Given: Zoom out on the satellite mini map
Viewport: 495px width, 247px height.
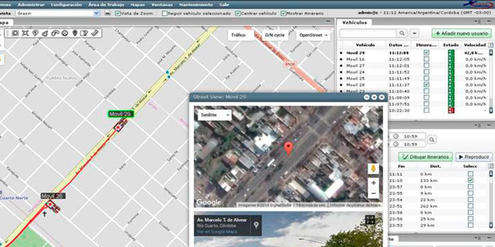Looking at the screenshot, I should pyautogui.click(x=374, y=193).
